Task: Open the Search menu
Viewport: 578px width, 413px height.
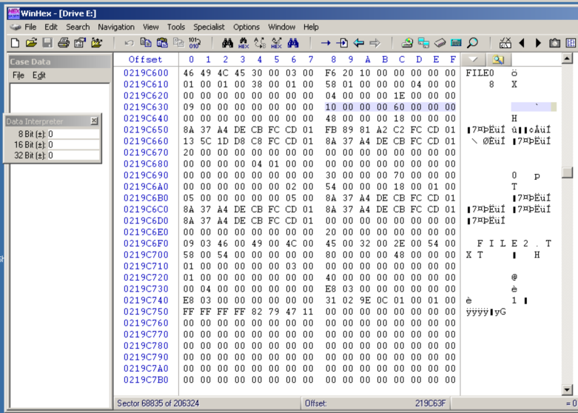Action: click(x=78, y=27)
